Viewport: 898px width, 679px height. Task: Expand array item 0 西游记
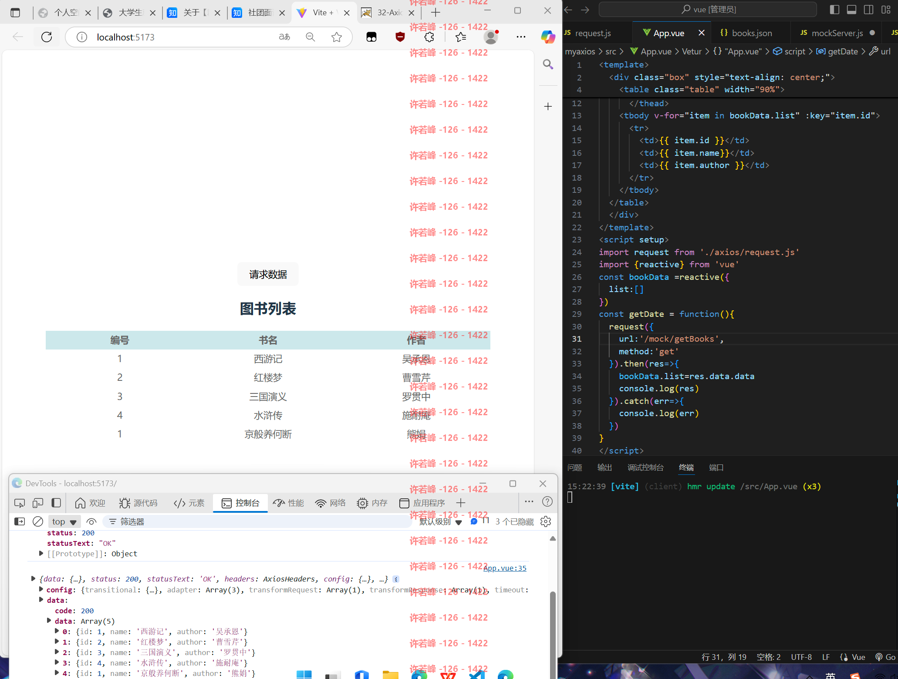click(57, 631)
